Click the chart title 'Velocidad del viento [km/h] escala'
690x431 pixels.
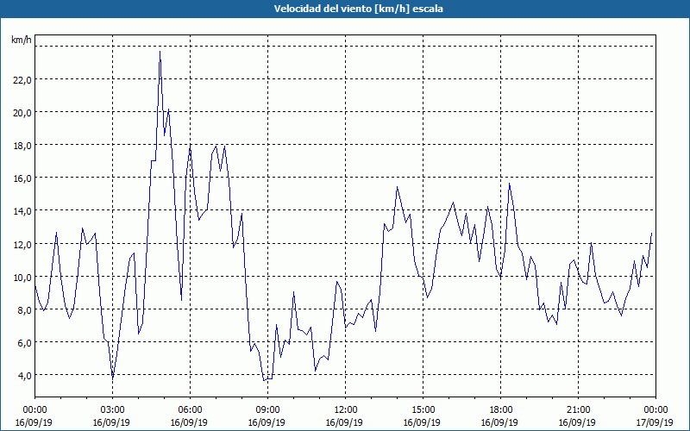point(358,9)
